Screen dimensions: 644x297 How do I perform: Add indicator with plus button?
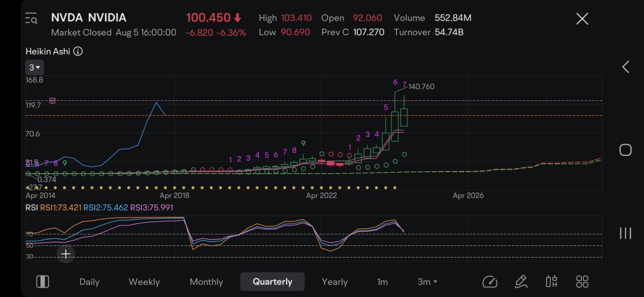[x=66, y=254]
